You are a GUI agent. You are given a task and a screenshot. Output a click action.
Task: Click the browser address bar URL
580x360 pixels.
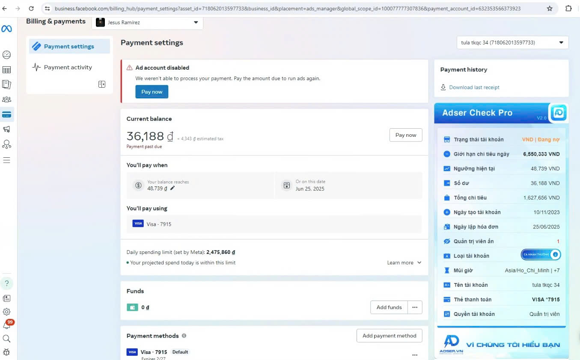pos(288,8)
